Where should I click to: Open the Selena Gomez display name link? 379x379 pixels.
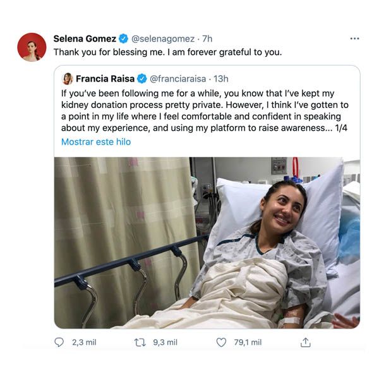point(85,39)
